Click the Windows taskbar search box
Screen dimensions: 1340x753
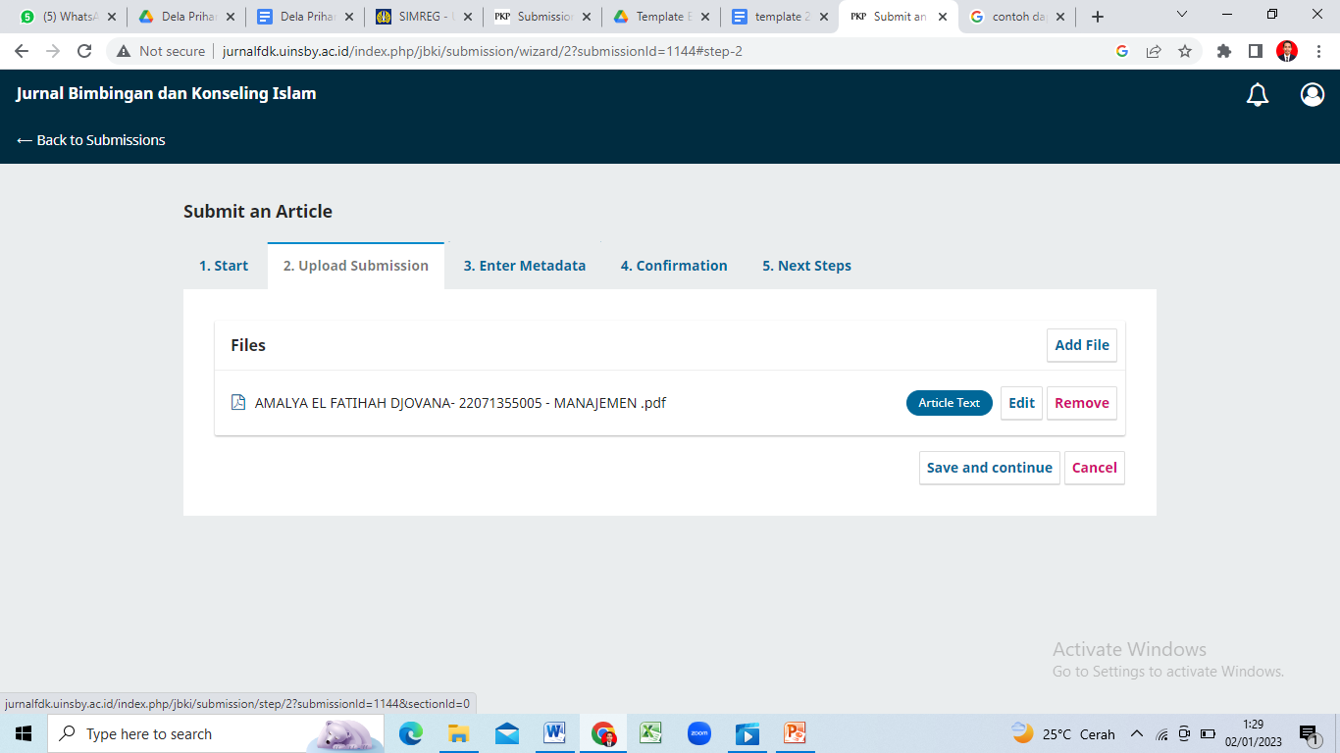(177, 733)
